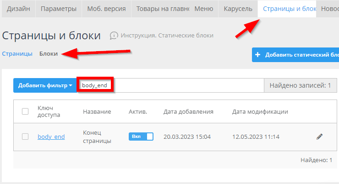Open Инструкция. Статические блоки text link
This screenshot has height=184, width=339.
[x=167, y=36]
